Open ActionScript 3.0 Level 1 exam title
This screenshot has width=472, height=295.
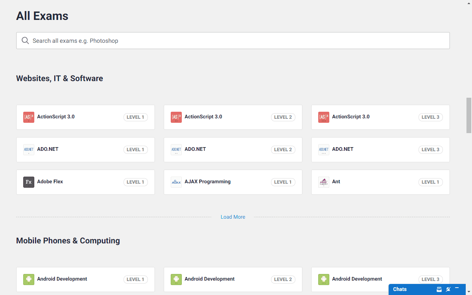(56, 117)
